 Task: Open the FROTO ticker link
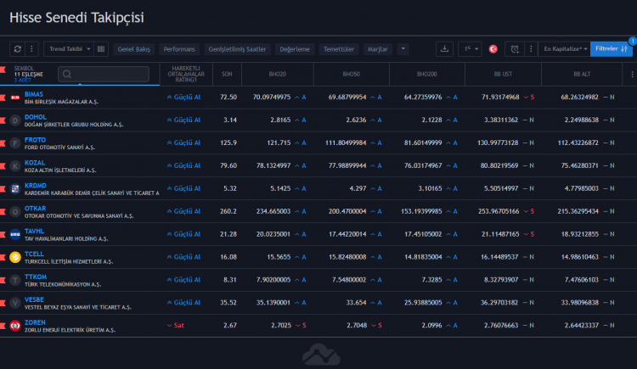[x=35, y=140]
